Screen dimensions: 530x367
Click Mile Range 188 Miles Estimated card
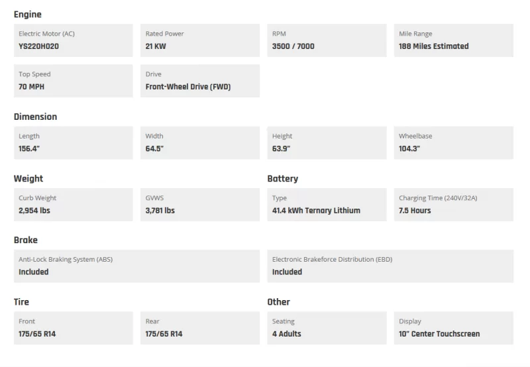coord(453,40)
